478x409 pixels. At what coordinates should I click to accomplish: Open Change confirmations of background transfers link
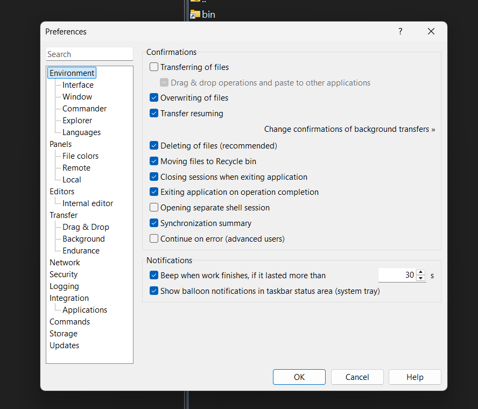point(349,129)
